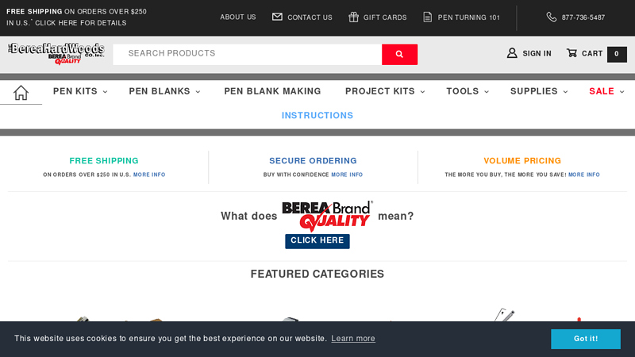Click the Sign In user icon
Image resolution: width=635 pixels, height=357 pixels.
(x=512, y=53)
